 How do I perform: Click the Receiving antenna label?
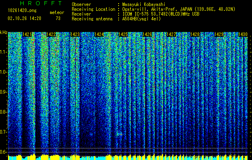point(92,19)
